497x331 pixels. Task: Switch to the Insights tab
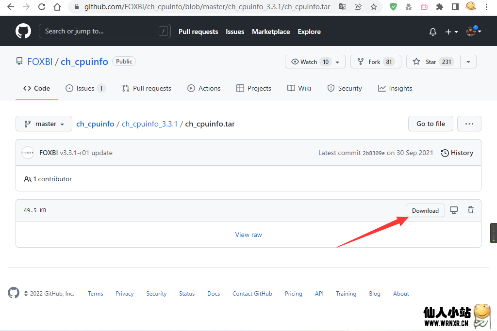click(395, 88)
